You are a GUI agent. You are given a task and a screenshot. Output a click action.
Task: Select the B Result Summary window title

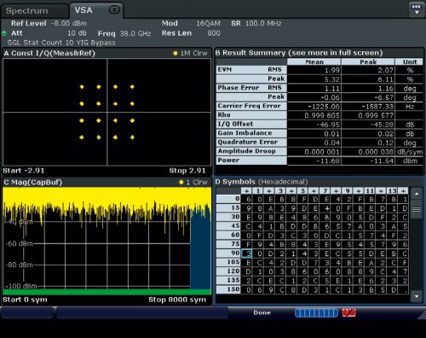click(299, 53)
